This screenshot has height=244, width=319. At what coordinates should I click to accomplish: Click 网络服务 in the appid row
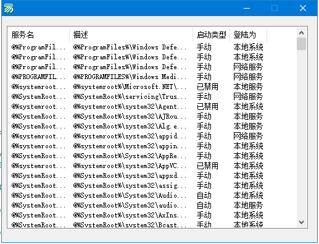tap(248, 136)
